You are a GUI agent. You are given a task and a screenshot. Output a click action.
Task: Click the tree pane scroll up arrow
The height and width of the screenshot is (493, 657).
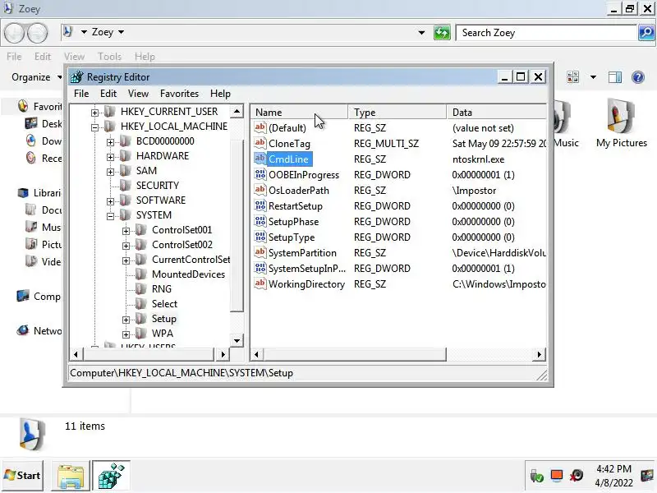pyautogui.click(x=237, y=112)
